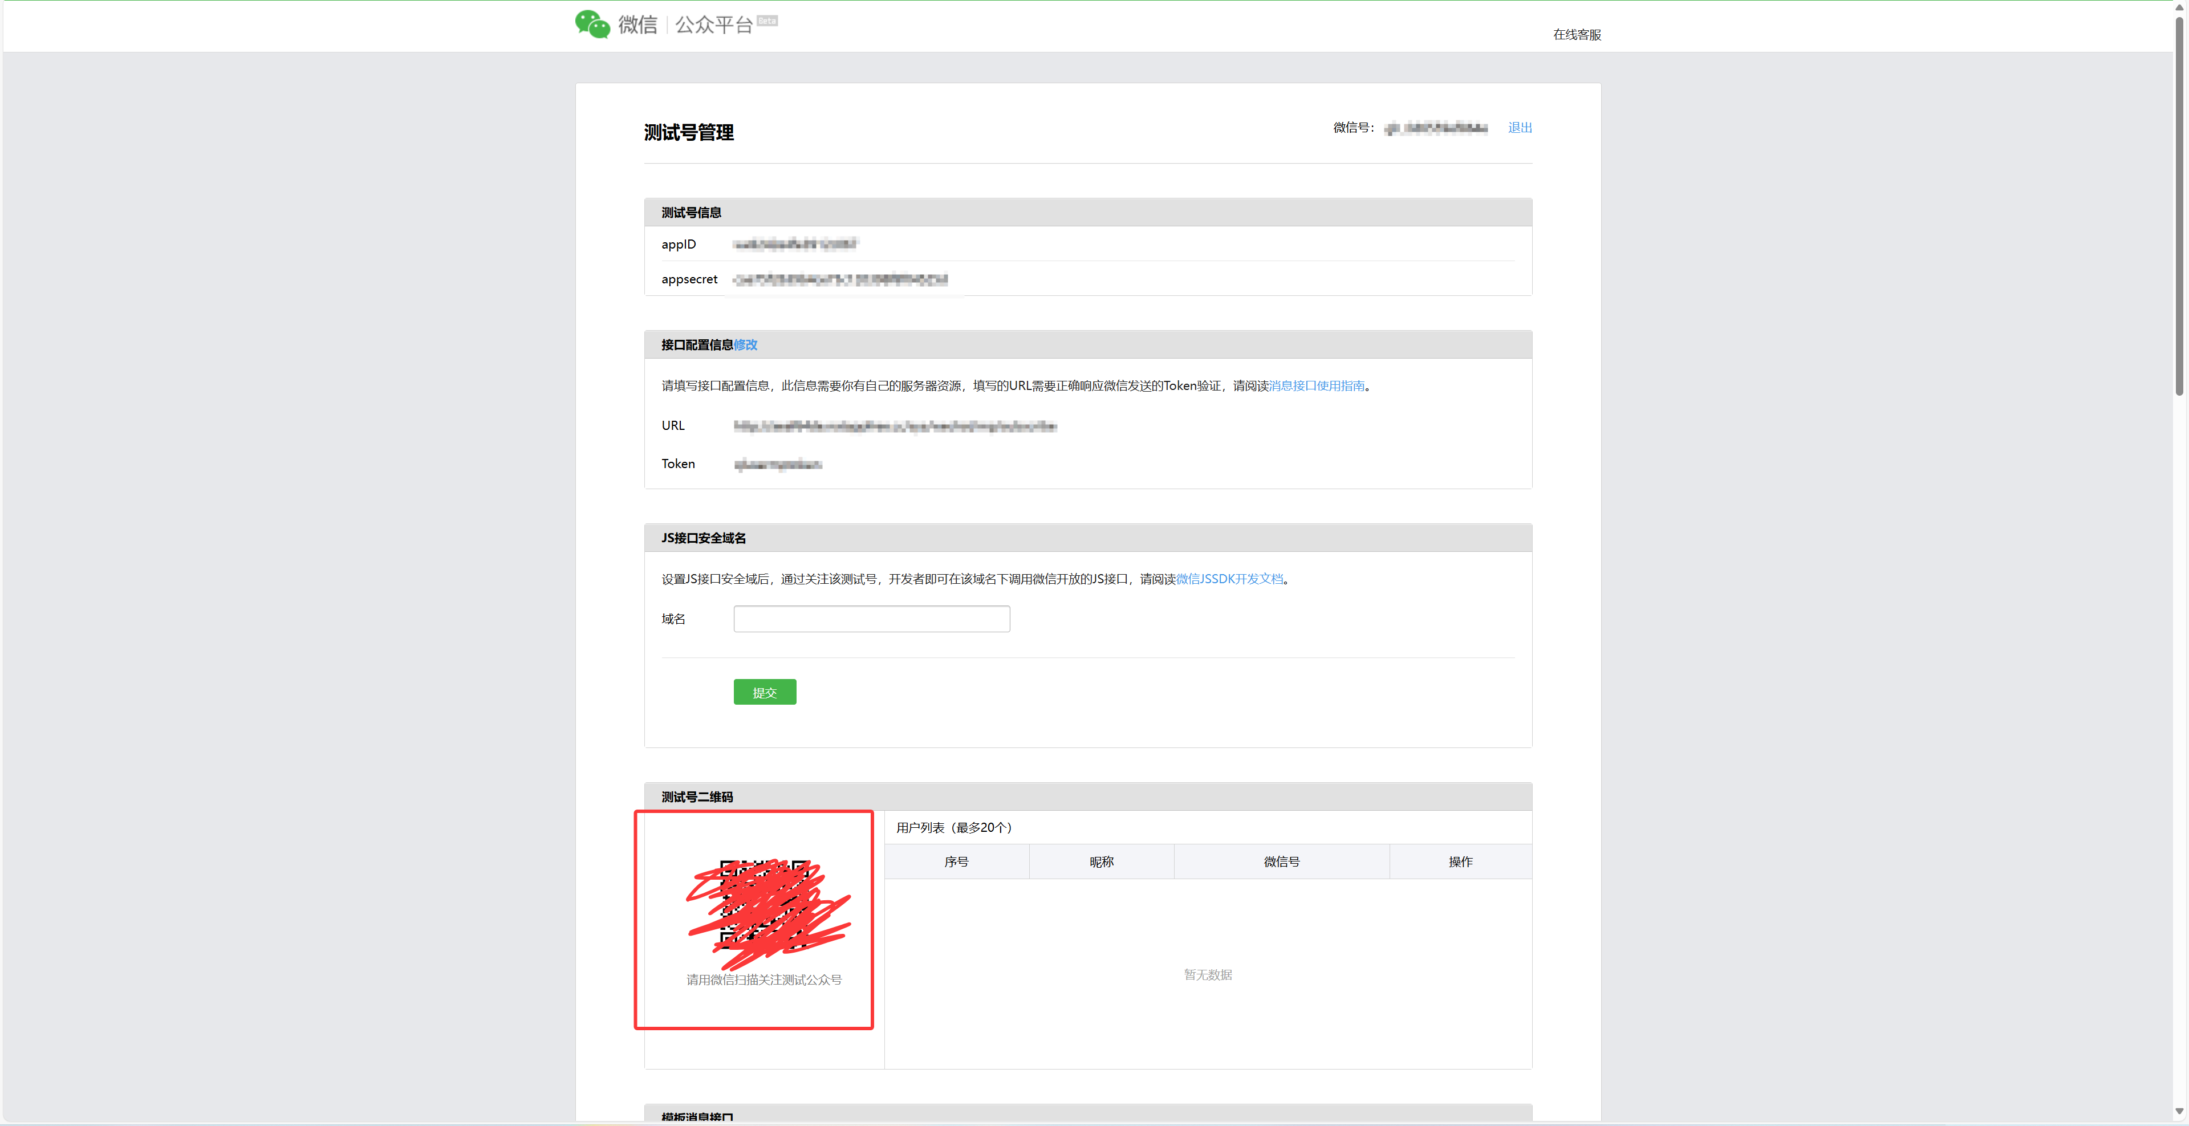Click the JS接口安全域名 section header
This screenshot has width=2189, height=1126.
pos(704,537)
